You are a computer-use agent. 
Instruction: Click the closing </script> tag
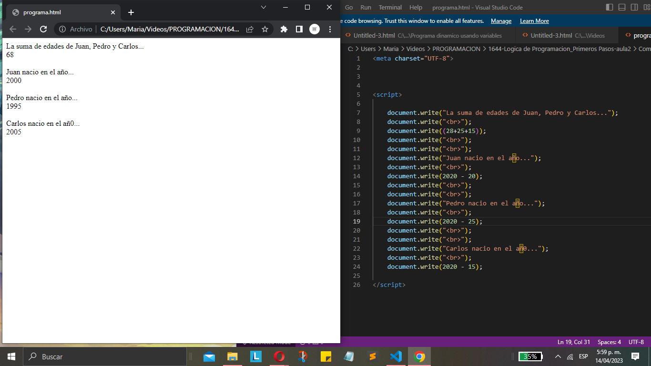point(389,285)
